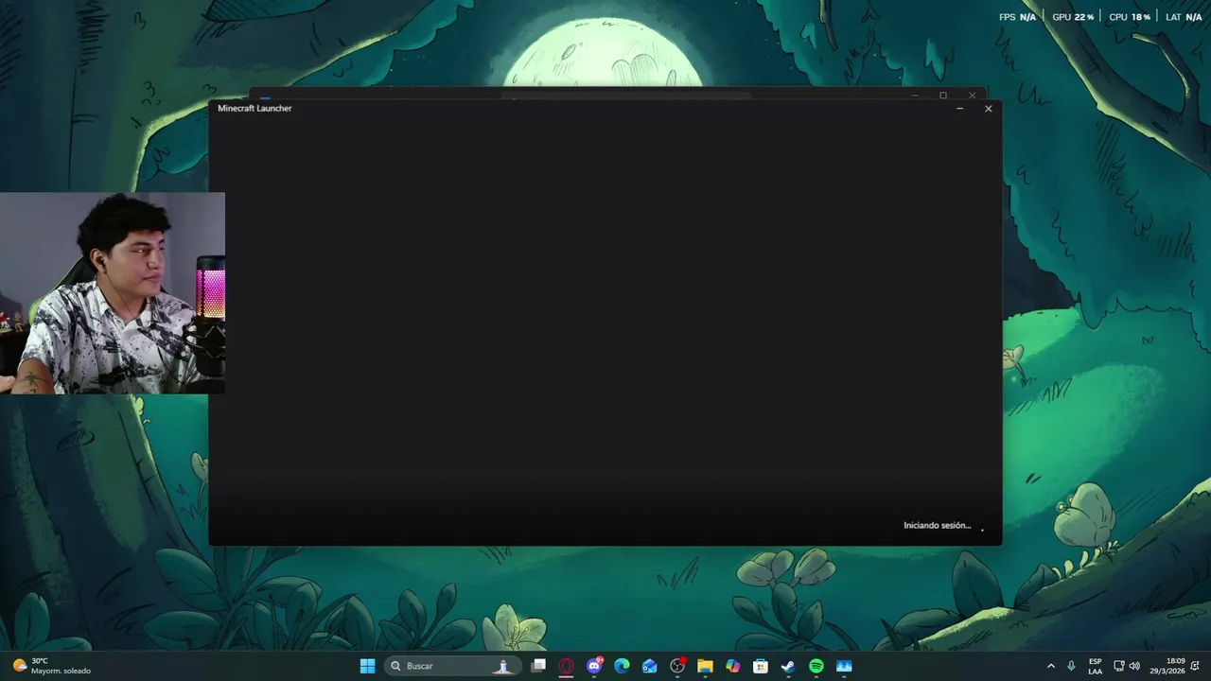This screenshot has width=1211, height=681.
Task: Open the weather widget showing 30°C
Action: point(52,666)
